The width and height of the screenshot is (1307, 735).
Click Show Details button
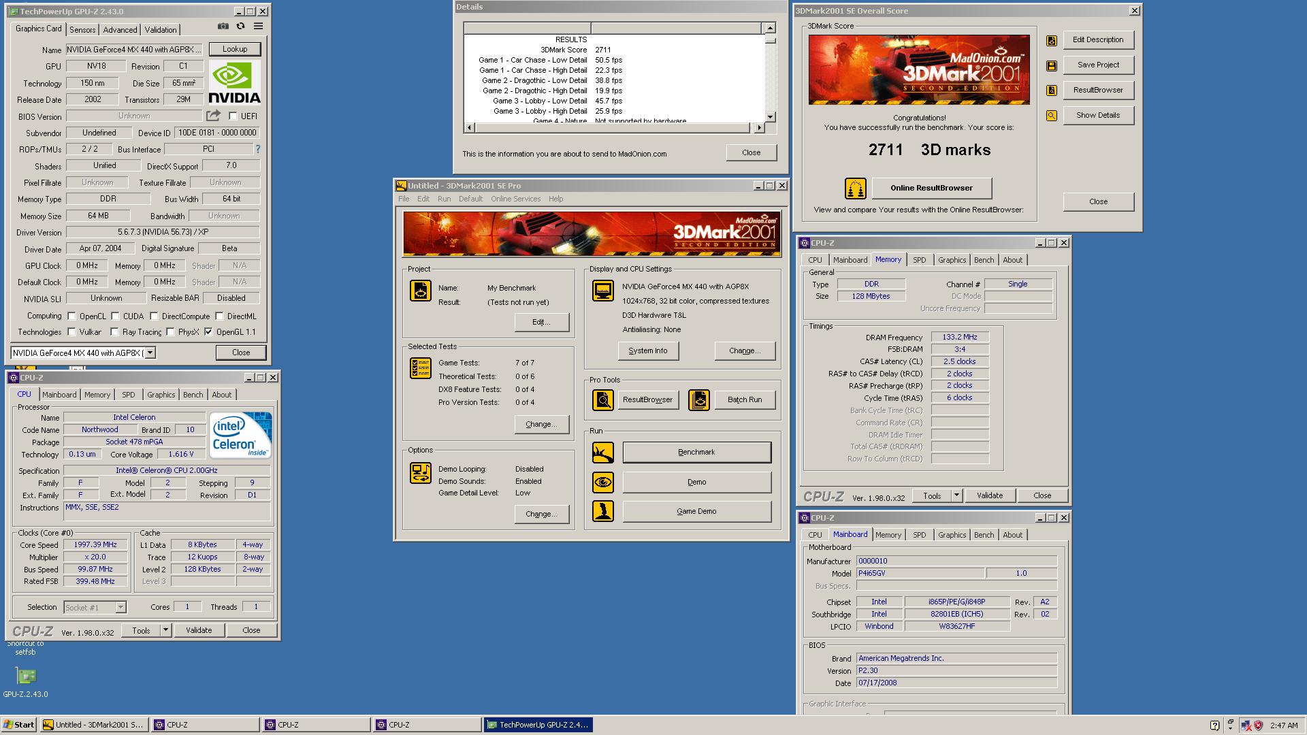[x=1097, y=115]
